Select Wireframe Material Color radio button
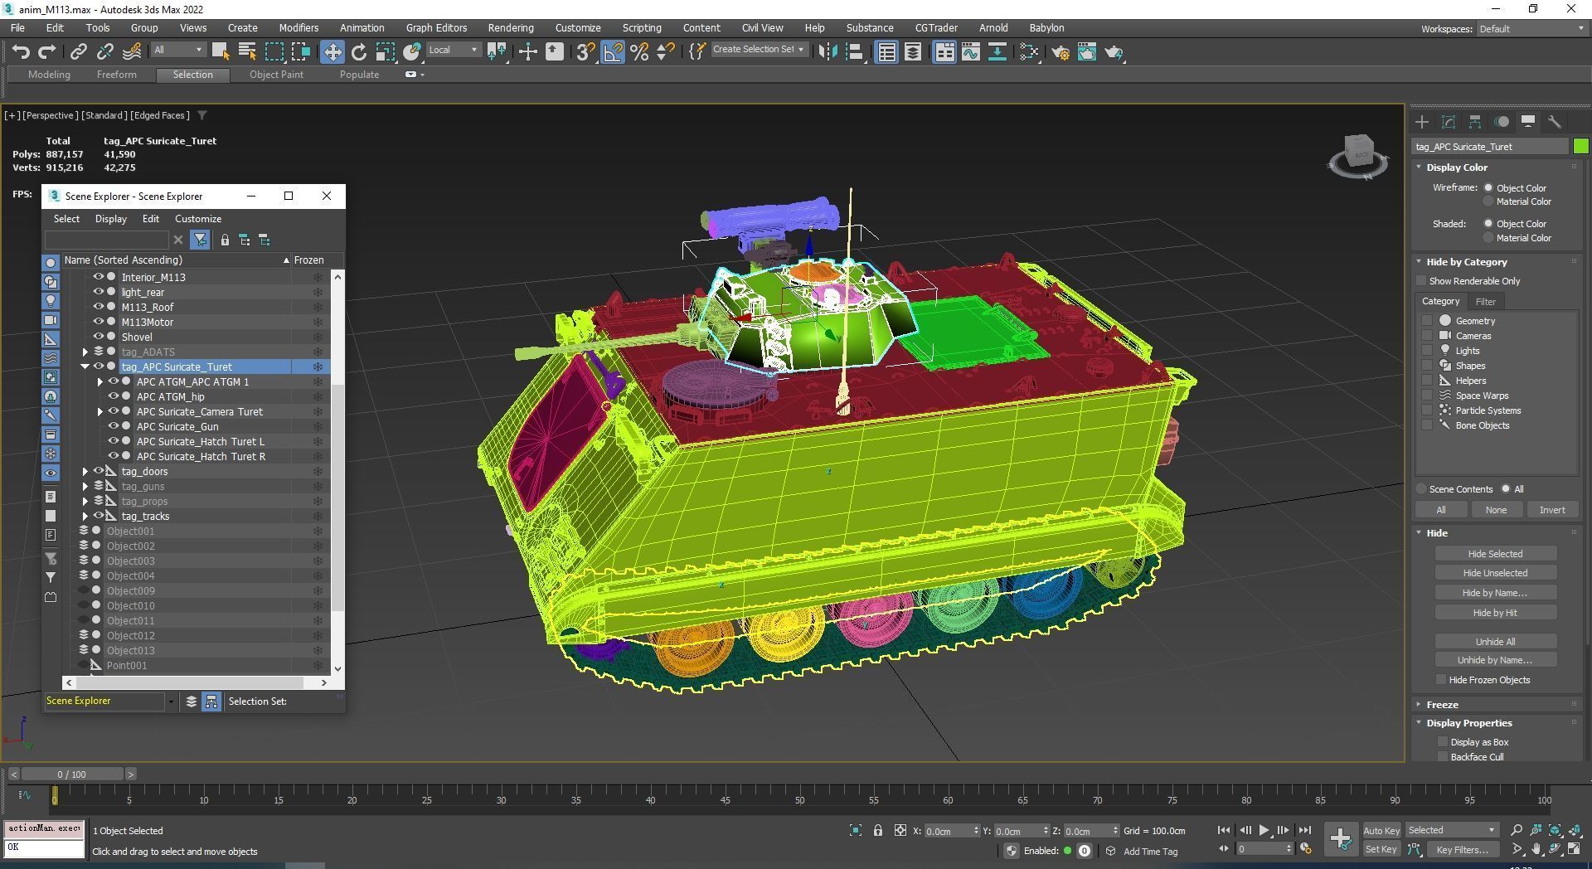This screenshot has height=869, width=1592. [1488, 201]
